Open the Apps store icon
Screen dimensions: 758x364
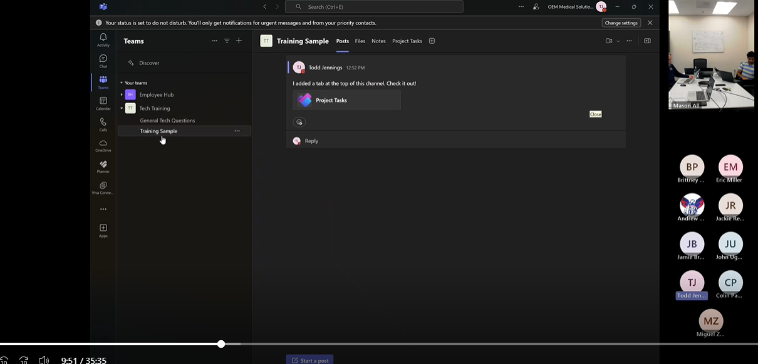click(x=103, y=230)
